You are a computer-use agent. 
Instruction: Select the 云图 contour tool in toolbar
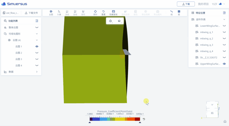[x=51, y=13]
